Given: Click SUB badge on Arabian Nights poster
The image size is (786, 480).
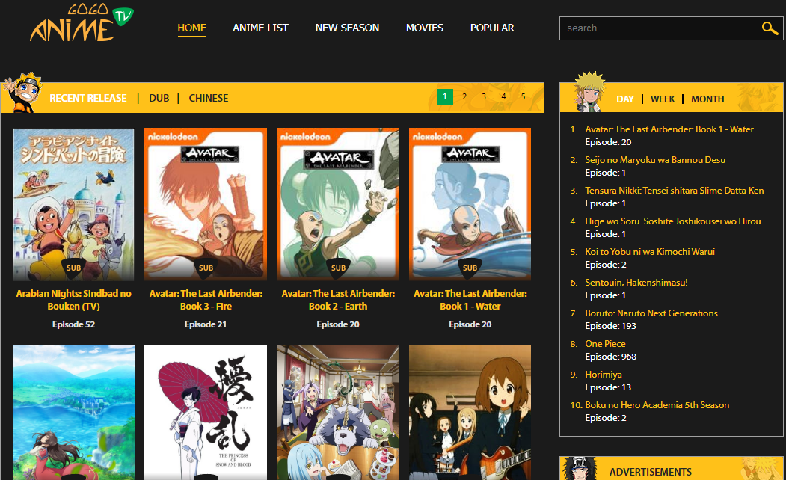Looking at the screenshot, I should 74,268.
